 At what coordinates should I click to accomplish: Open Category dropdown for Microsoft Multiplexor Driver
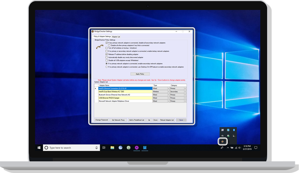[x=185, y=101]
